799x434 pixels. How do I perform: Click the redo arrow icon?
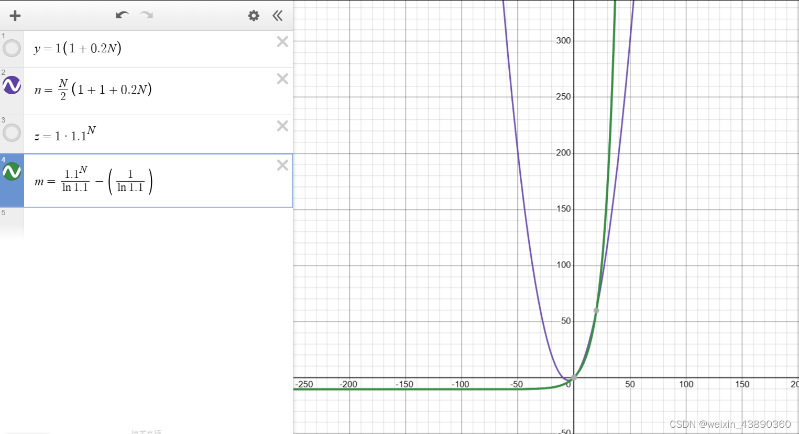(x=147, y=15)
